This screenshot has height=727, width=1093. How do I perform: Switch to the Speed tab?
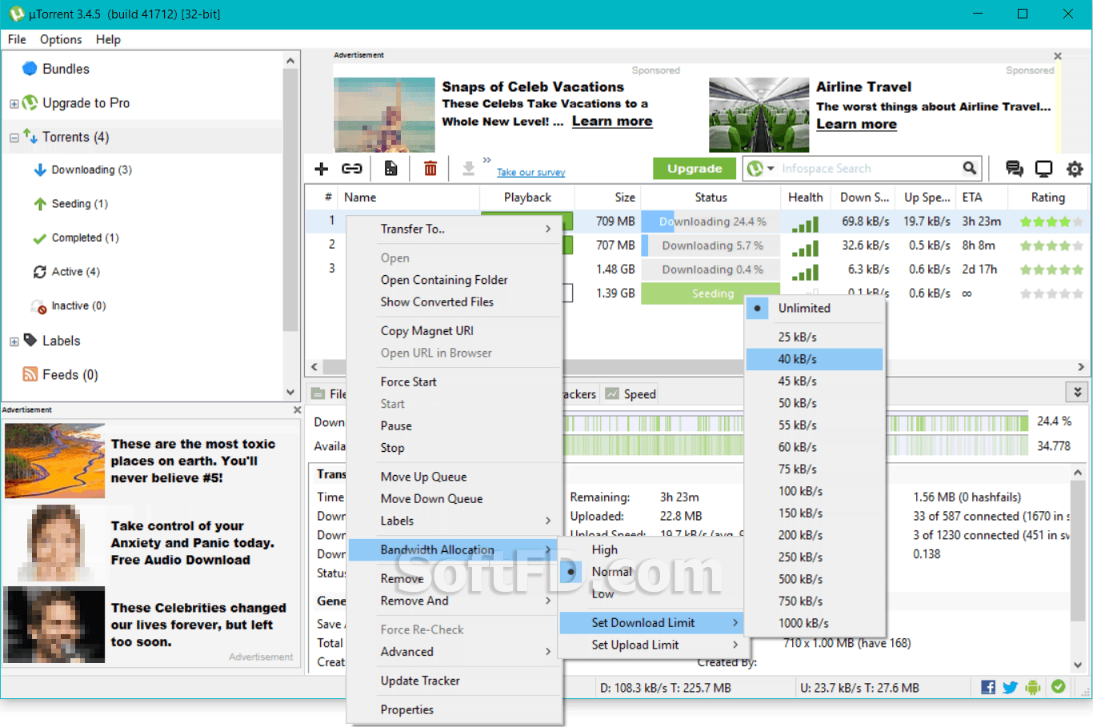[x=631, y=393]
